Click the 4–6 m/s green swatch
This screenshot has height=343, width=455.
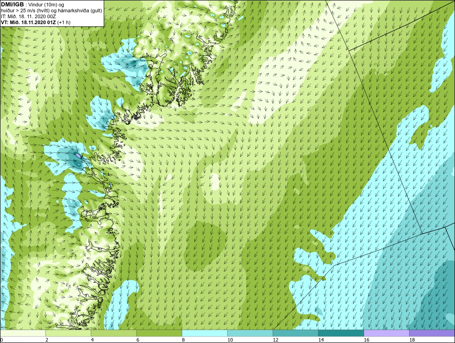click(114, 333)
